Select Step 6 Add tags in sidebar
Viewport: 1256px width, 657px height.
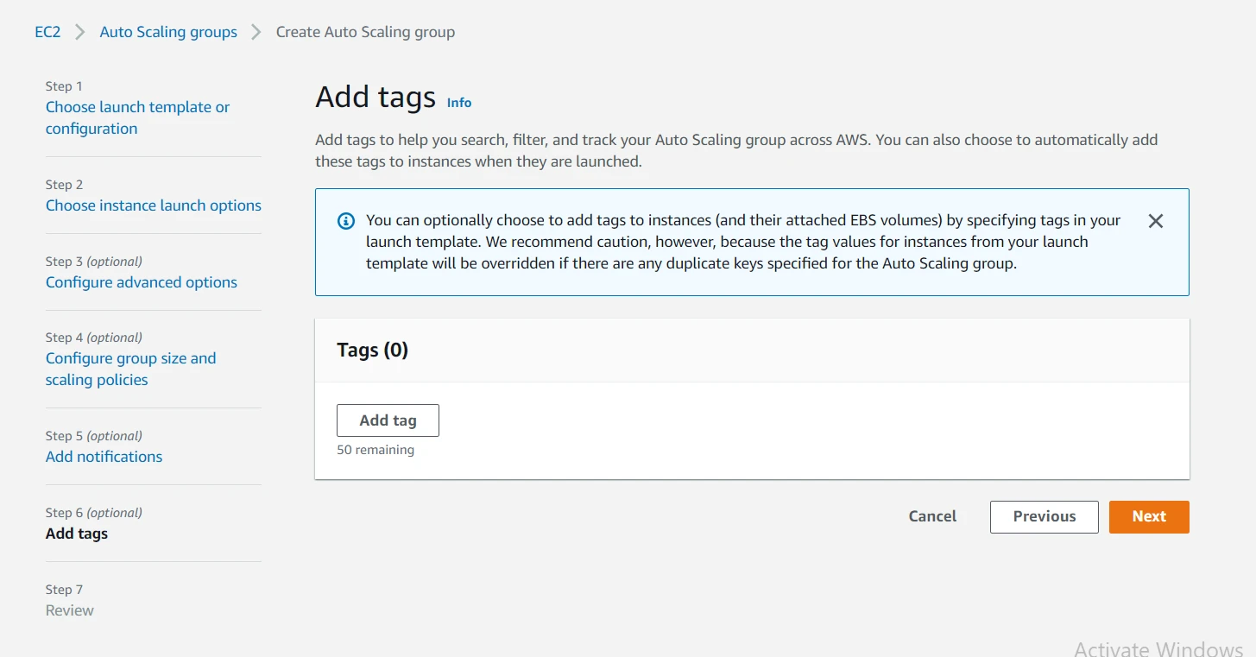point(76,533)
